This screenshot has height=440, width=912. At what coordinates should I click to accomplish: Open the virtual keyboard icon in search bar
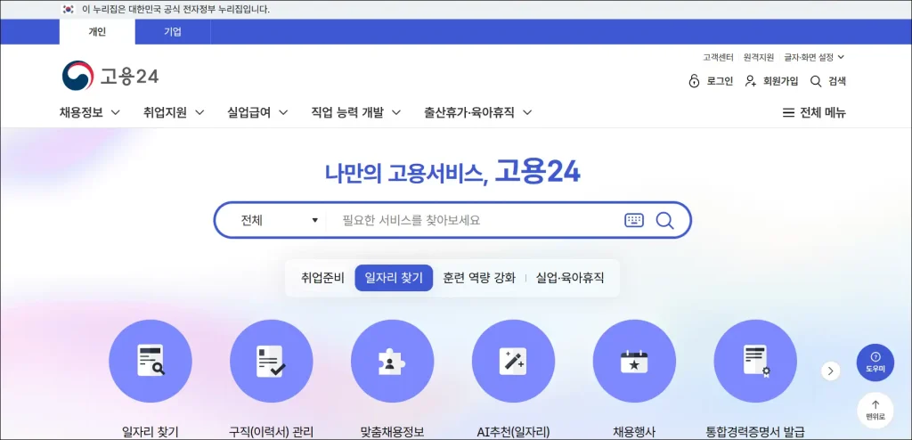pos(634,220)
